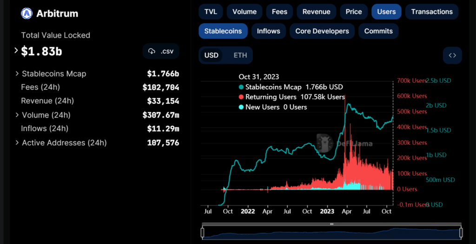This screenshot has height=244, width=476.
Task: Enable the Volume chart metric
Action: pos(245,12)
